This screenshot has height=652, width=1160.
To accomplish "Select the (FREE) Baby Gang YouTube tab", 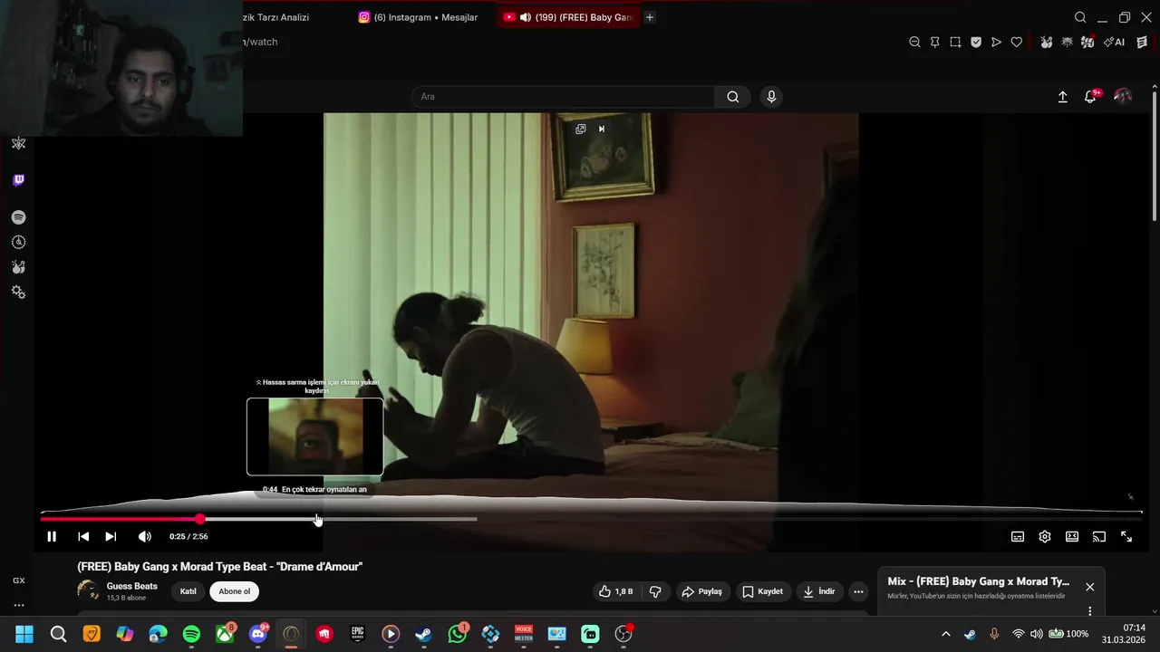I will 567,17.
